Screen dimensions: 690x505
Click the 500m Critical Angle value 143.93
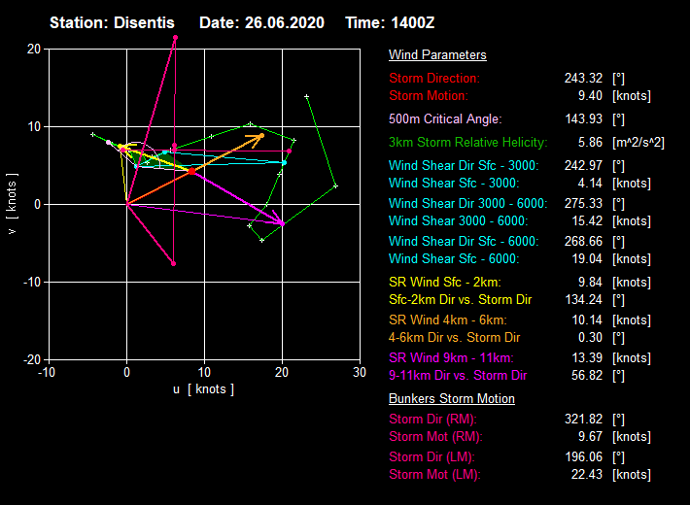[x=583, y=118]
